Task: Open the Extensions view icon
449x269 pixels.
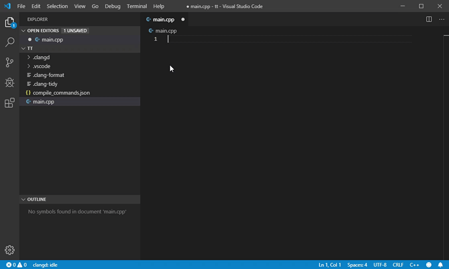Action: [x=10, y=102]
